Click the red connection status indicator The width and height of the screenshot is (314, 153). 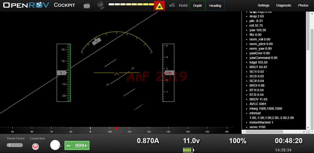[x=35, y=147]
